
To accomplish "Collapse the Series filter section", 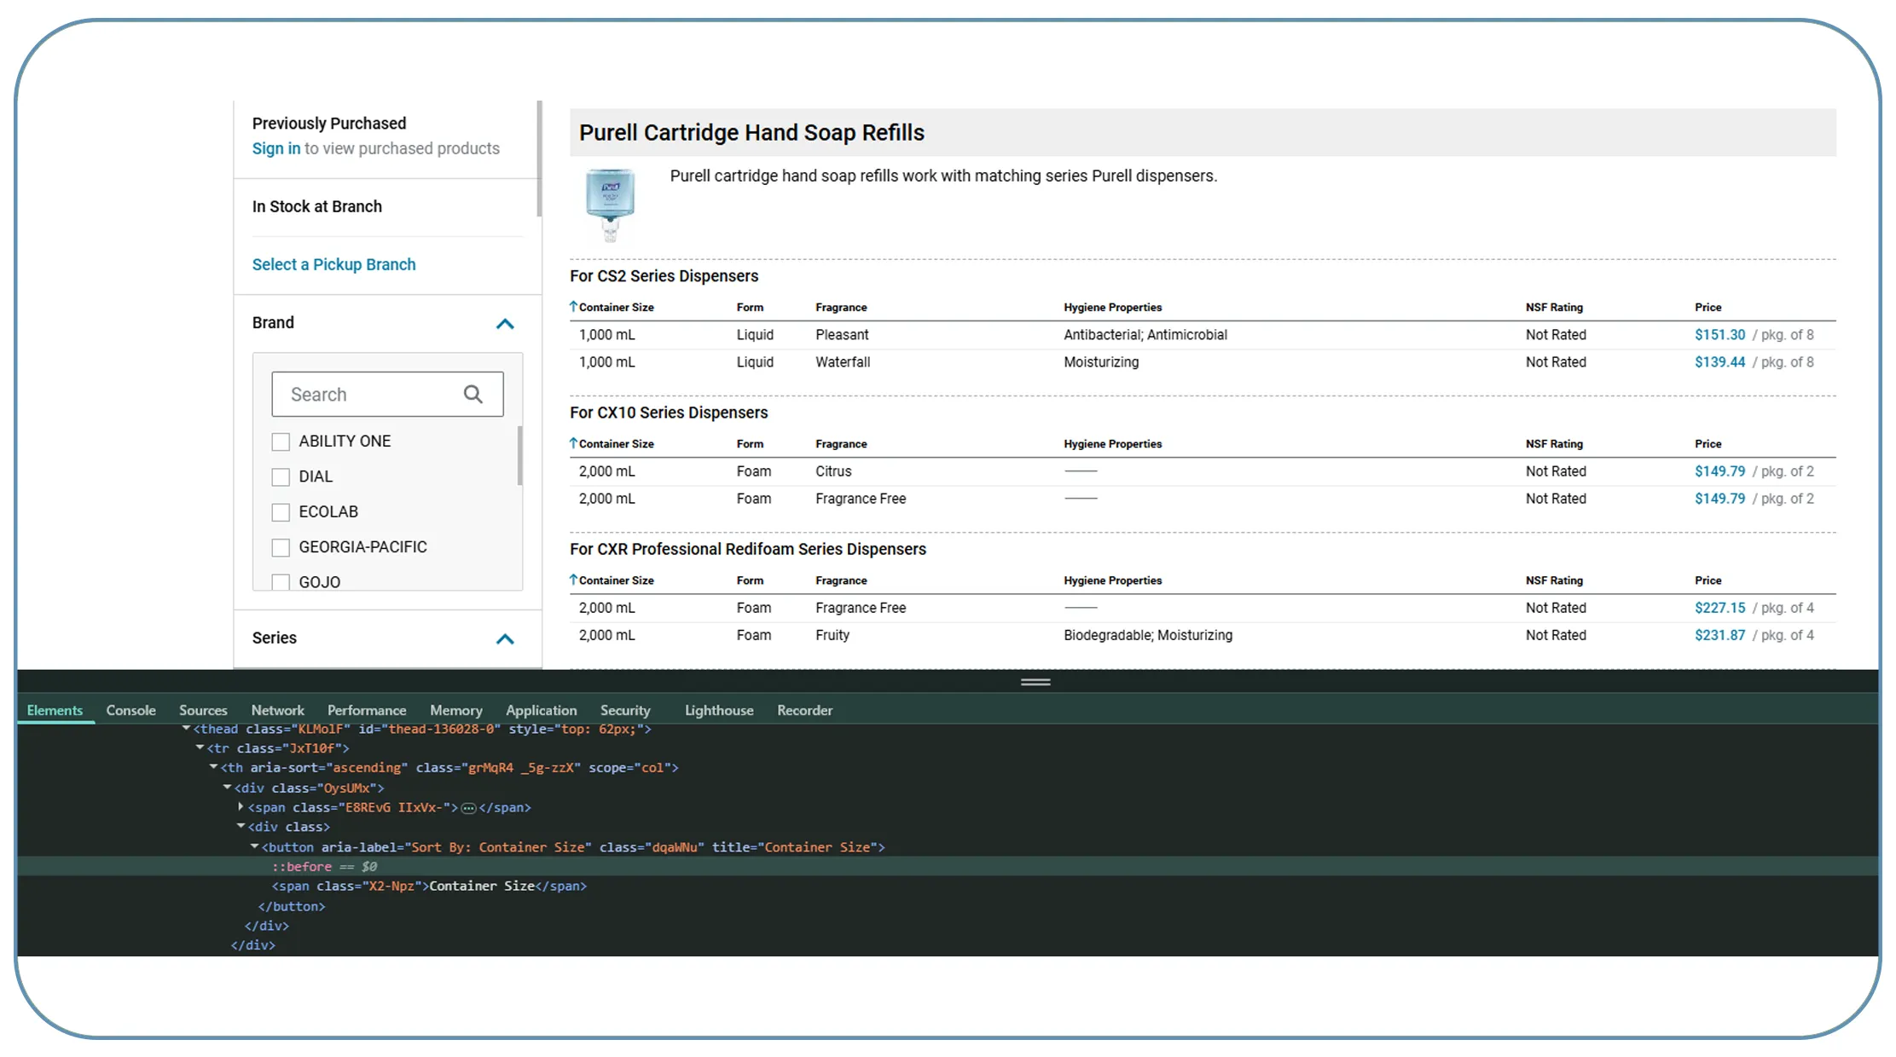I will pyautogui.click(x=505, y=638).
